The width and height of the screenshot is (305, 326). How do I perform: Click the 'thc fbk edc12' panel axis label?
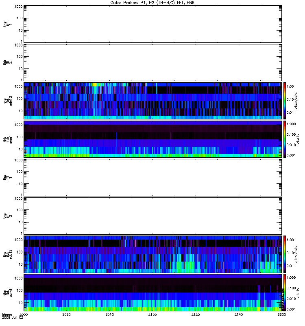[8, 254]
